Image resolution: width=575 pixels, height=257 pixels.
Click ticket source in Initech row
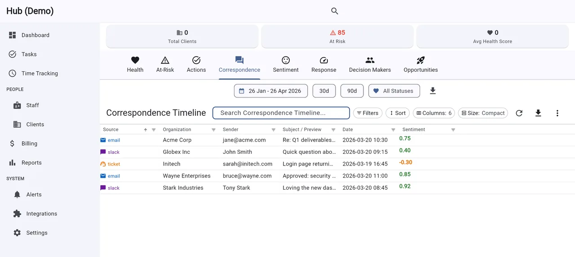click(110, 164)
